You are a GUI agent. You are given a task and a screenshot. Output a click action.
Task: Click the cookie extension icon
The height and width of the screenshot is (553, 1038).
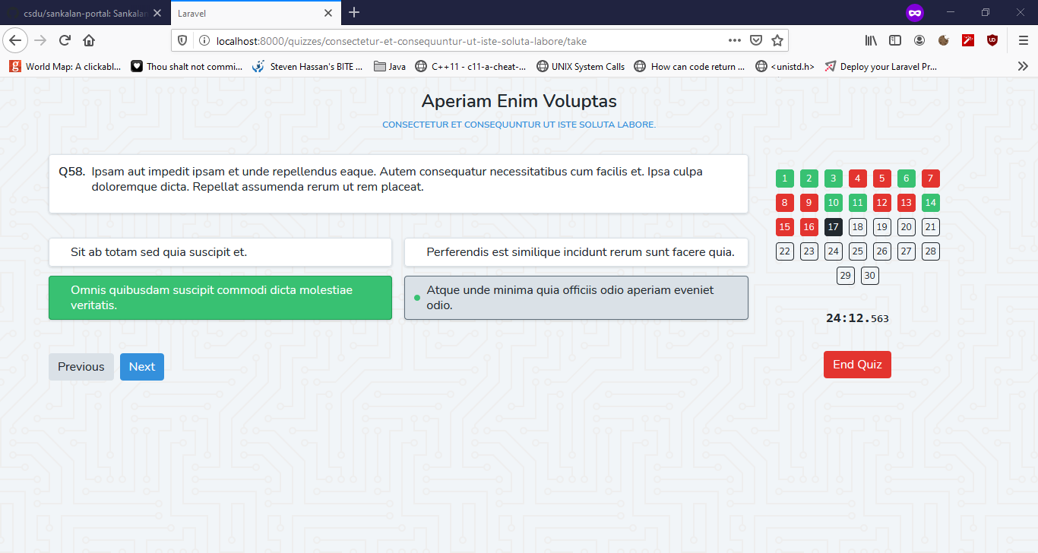click(944, 40)
